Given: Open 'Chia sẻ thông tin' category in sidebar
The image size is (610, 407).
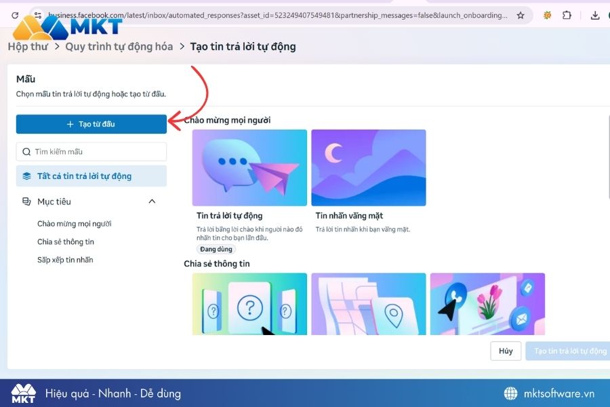Looking at the screenshot, I should tap(66, 242).
